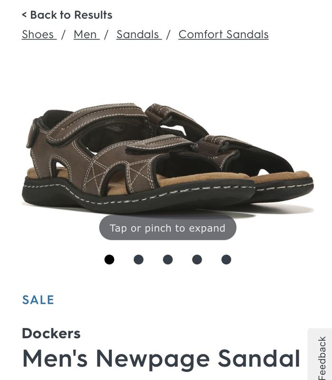Viewport: 332px width, 380px height.
Task: Click the blue SALE label
Action: tap(38, 300)
